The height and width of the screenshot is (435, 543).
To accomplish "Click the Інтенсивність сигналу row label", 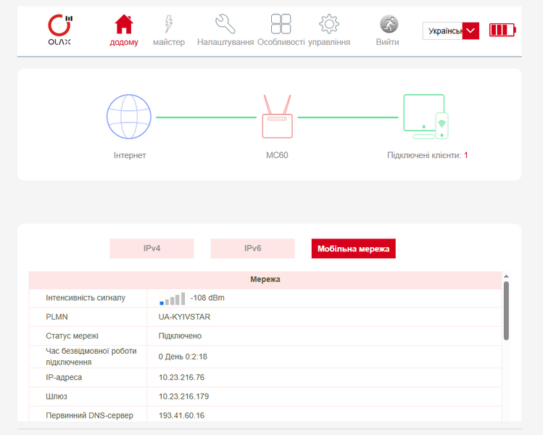I will [x=86, y=298].
